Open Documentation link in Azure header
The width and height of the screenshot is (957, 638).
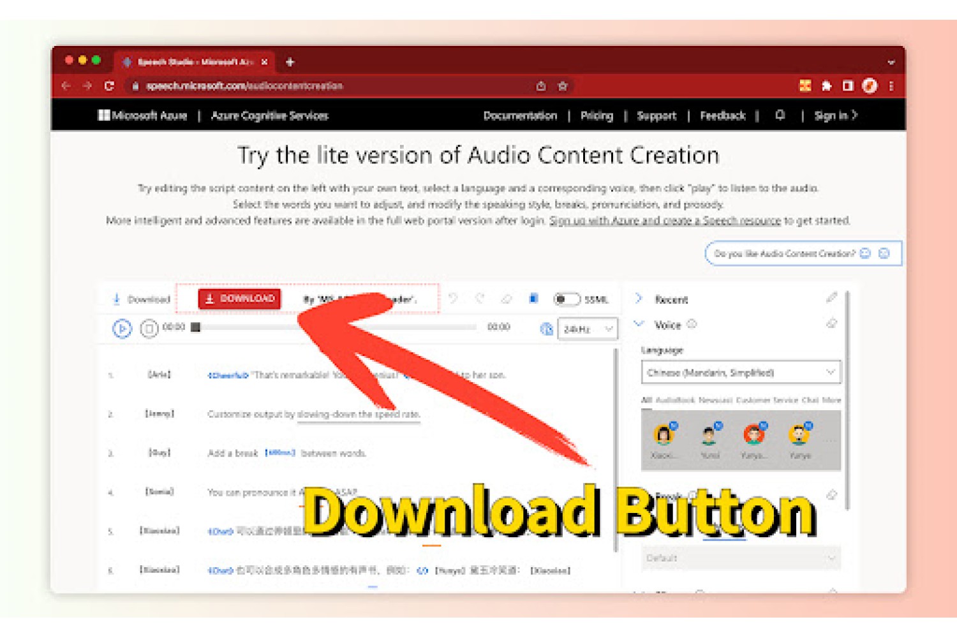tap(520, 115)
